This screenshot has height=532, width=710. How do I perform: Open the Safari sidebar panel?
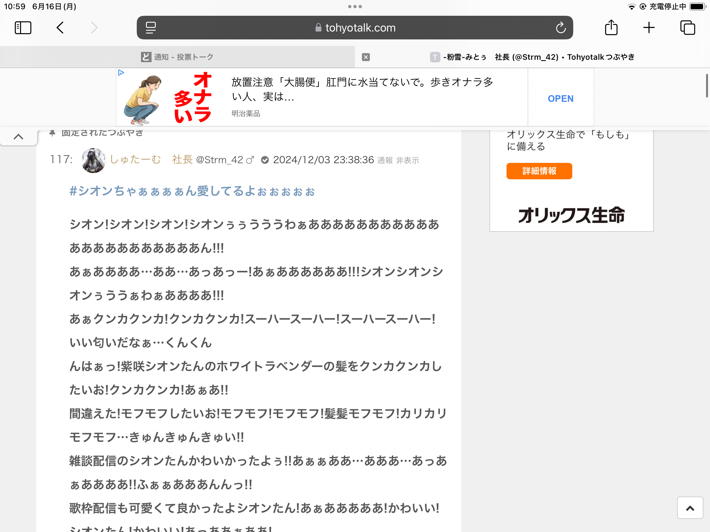point(23,28)
